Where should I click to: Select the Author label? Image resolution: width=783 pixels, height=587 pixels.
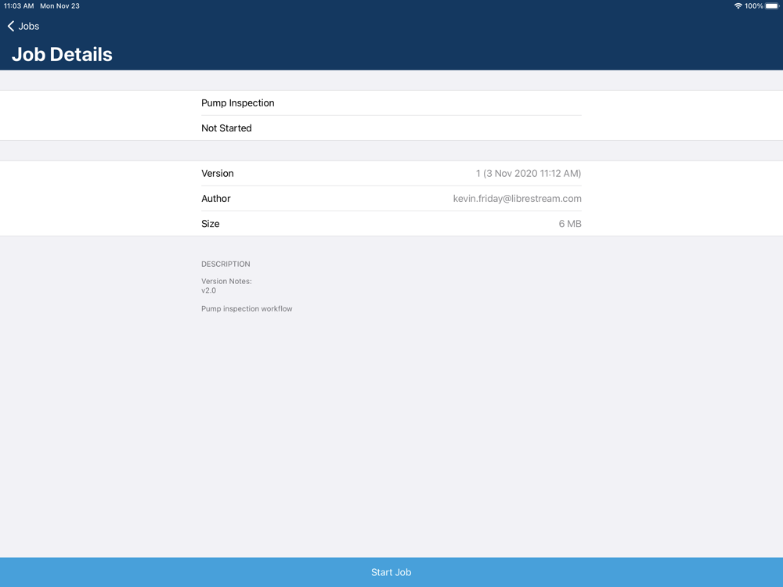point(216,198)
